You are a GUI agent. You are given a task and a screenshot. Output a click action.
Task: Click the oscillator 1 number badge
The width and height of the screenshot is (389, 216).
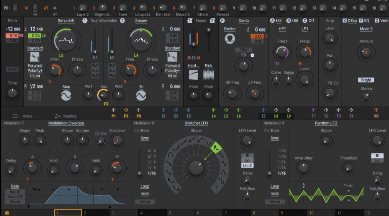click(85, 20)
